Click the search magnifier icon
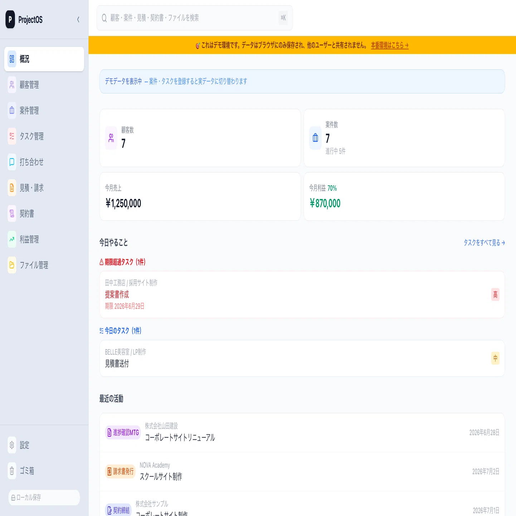The height and width of the screenshot is (516, 516). point(104,18)
